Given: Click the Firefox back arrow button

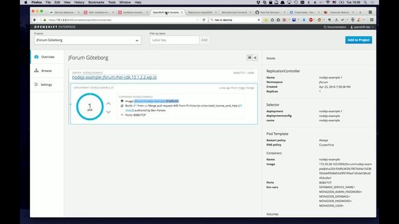Looking at the screenshot, I should click(35, 20).
